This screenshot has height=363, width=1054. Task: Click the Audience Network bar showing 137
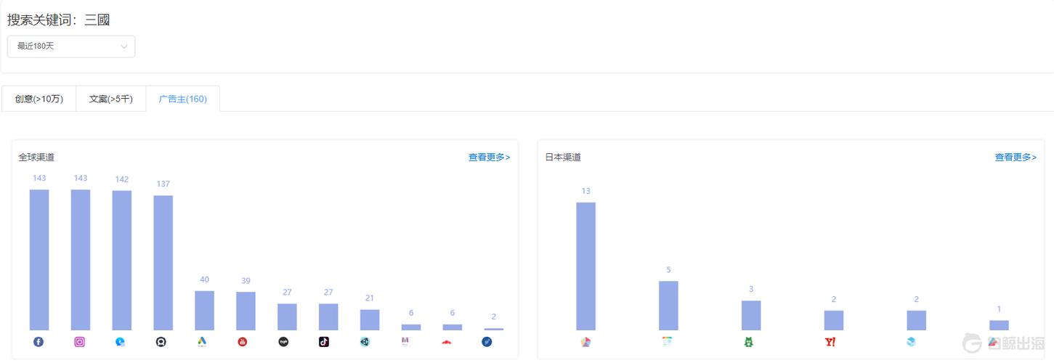click(x=163, y=263)
